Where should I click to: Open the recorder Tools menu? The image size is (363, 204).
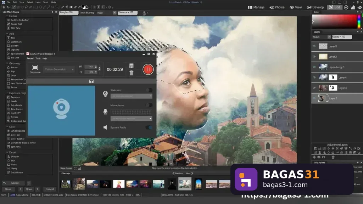coord(38,58)
